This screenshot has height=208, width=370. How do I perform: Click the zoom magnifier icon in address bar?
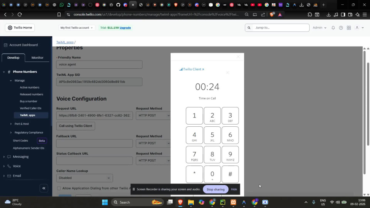(x=246, y=15)
